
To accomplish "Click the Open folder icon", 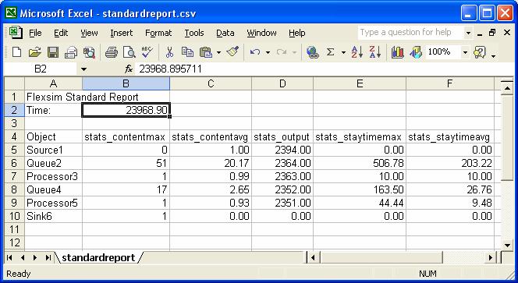I will pos(34,52).
